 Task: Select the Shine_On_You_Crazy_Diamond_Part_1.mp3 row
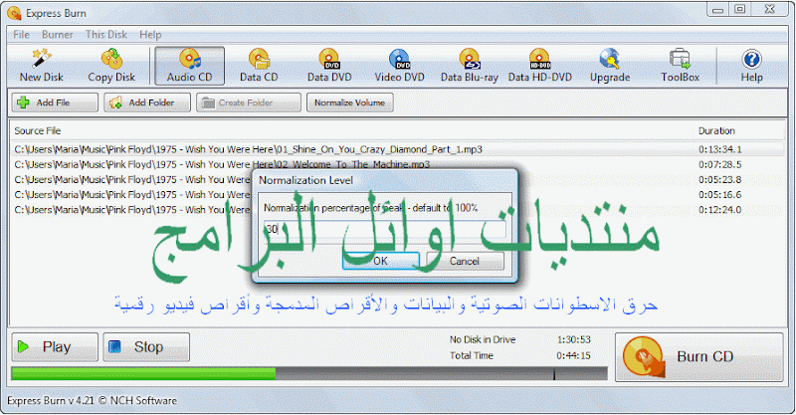tap(398, 149)
